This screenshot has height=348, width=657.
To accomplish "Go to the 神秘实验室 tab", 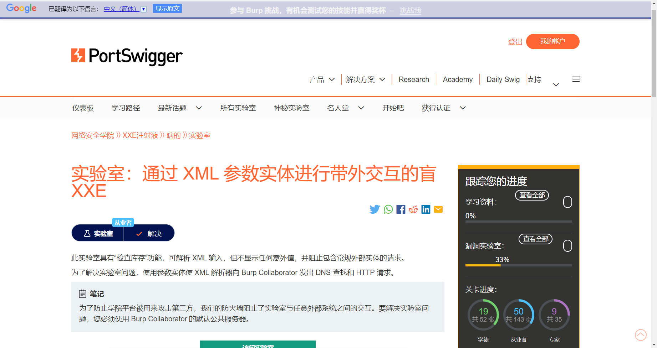I will pyautogui.click(x=291, y=108).
